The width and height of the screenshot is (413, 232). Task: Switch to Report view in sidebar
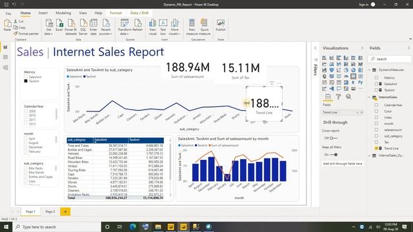[5, 47]
